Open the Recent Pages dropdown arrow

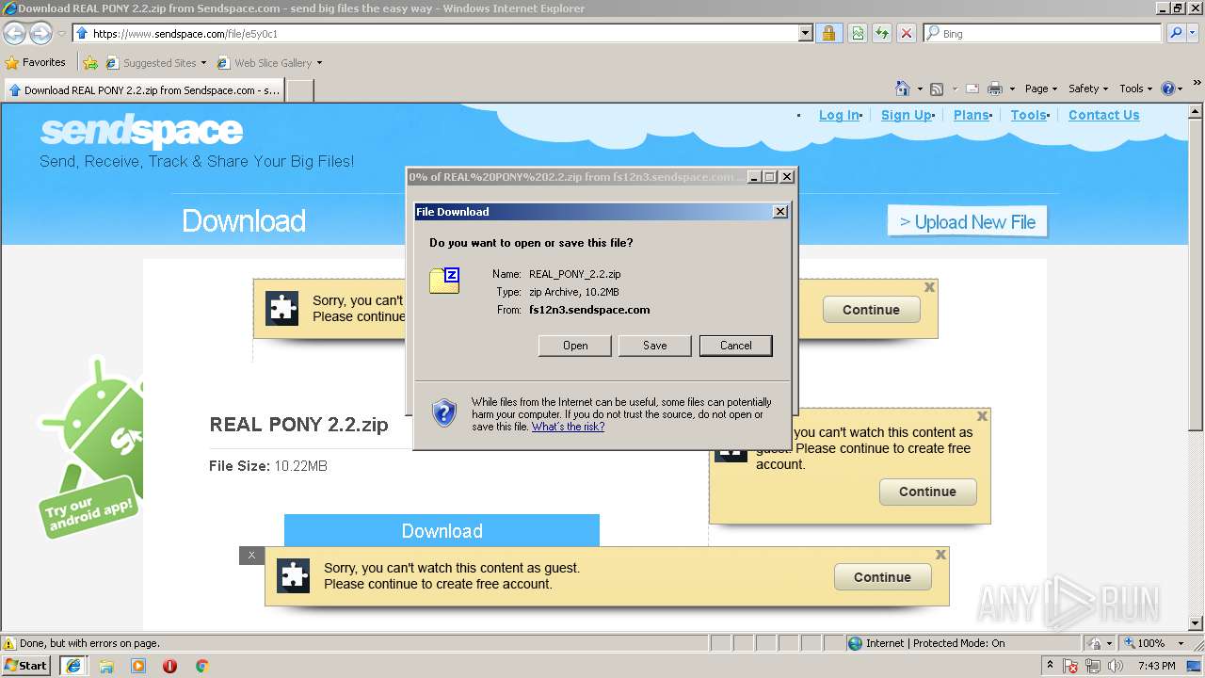click(61, 34)
